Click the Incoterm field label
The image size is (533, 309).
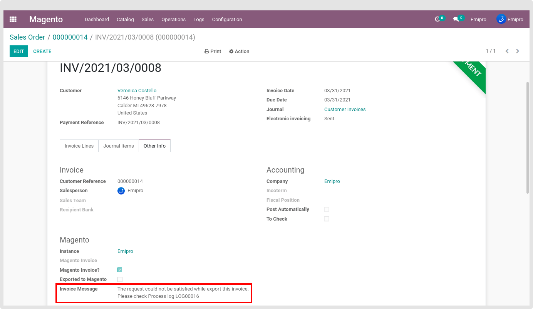tap(277, 191)
